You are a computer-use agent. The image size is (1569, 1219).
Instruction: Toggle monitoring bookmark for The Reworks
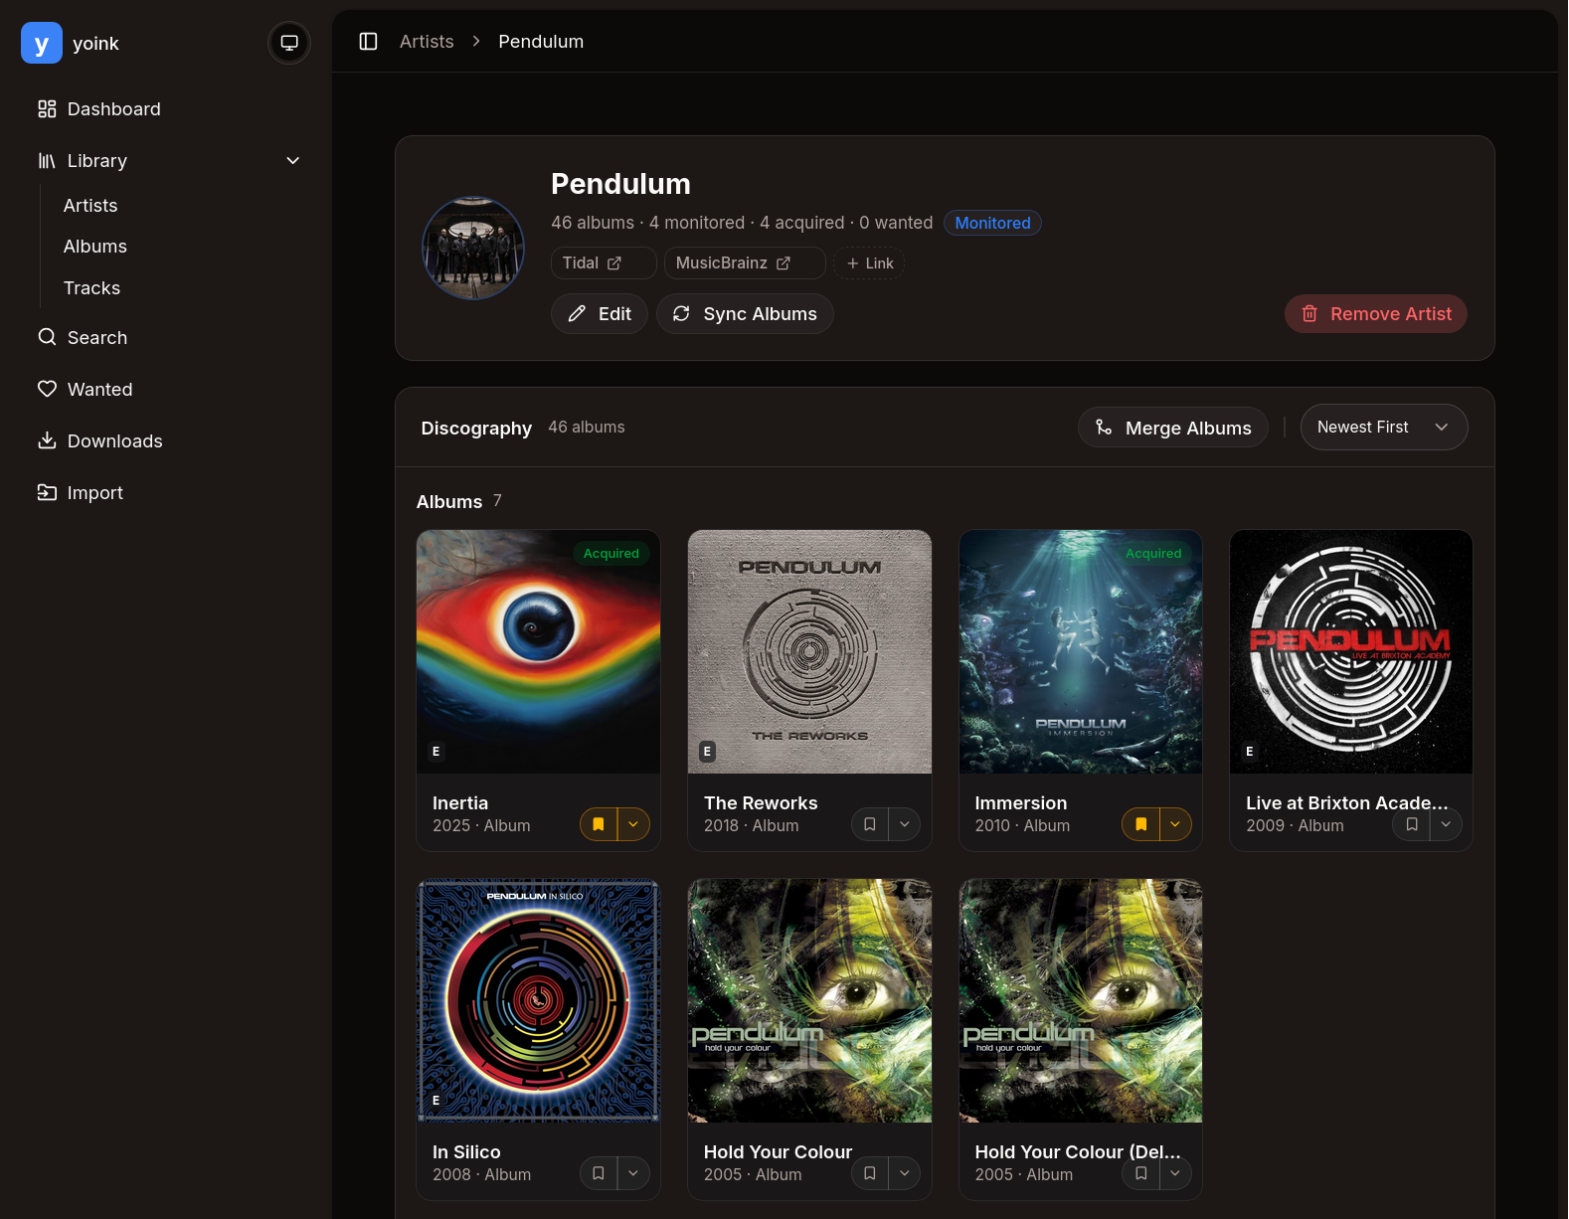(x=870, y=824)
